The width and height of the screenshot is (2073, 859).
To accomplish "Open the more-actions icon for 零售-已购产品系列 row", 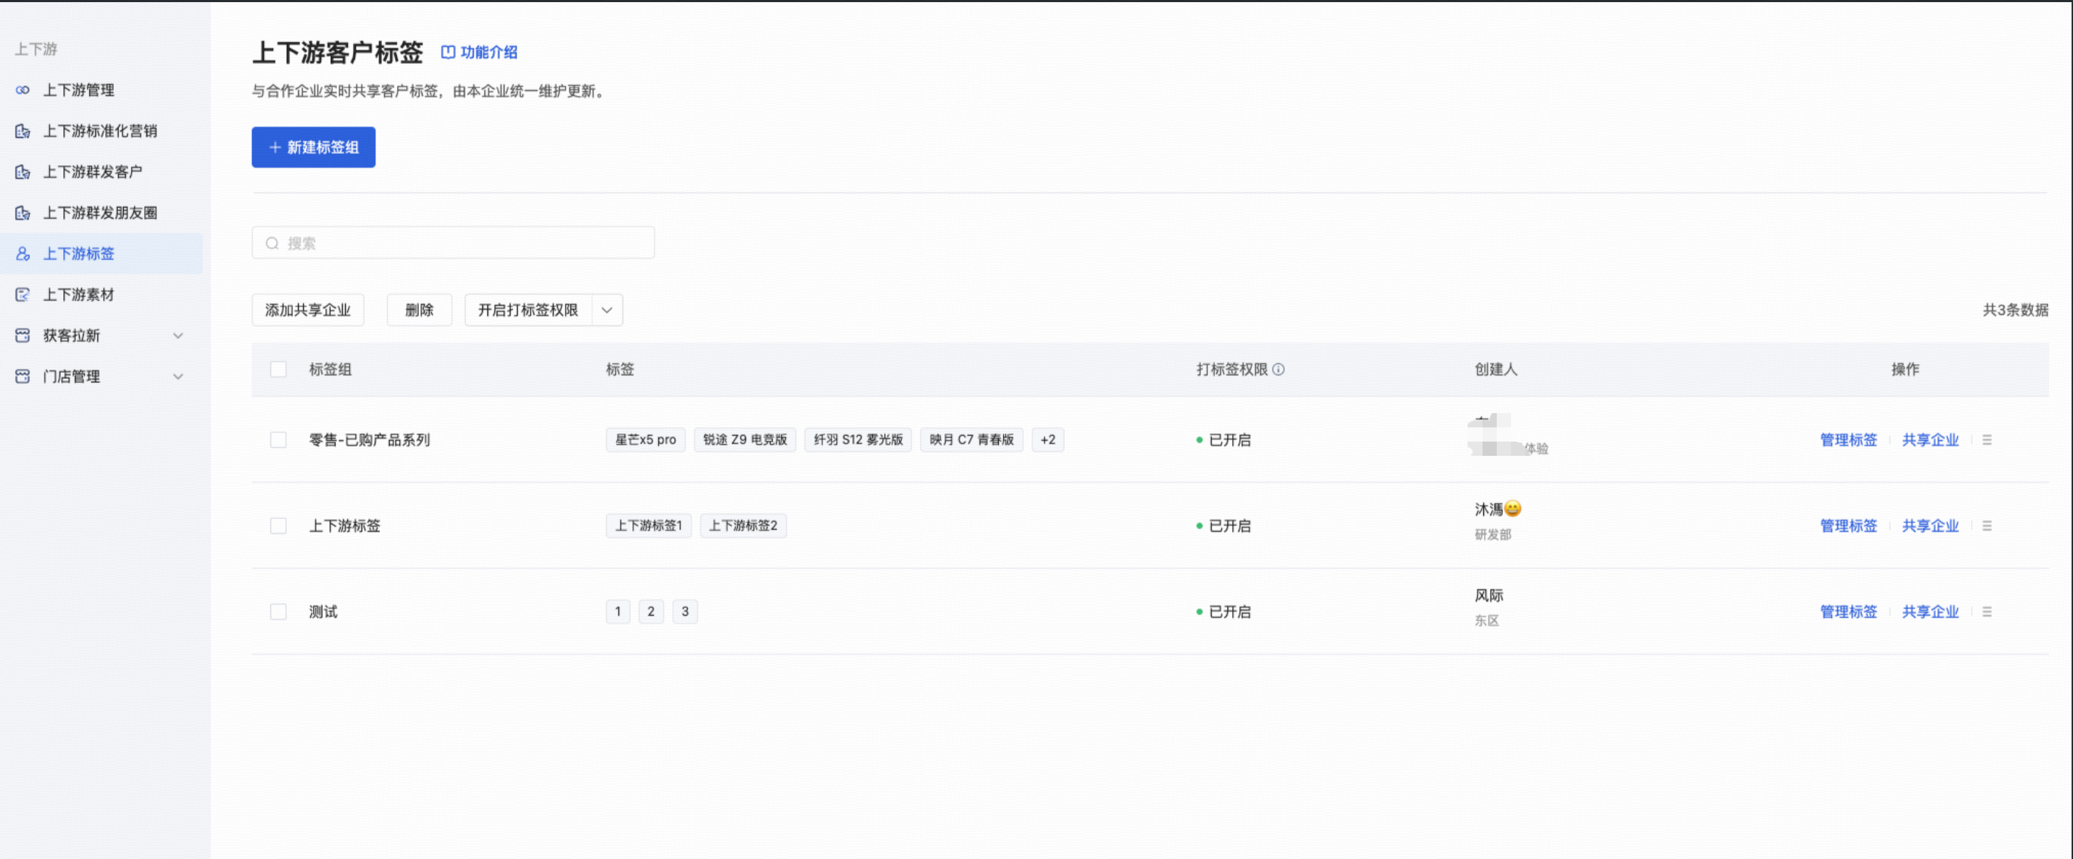I will (x=1987, y=440).
